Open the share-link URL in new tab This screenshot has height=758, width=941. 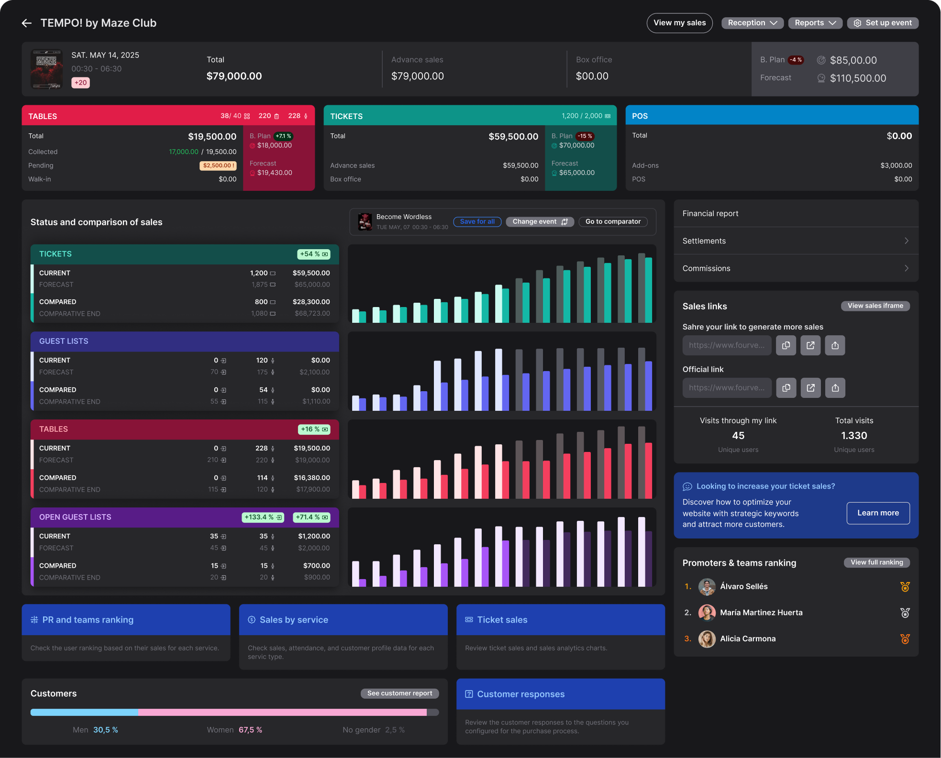(810, 345)
